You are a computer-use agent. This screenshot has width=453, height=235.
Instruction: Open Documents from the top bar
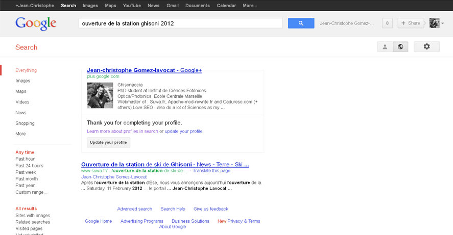[x=198, y=6]
